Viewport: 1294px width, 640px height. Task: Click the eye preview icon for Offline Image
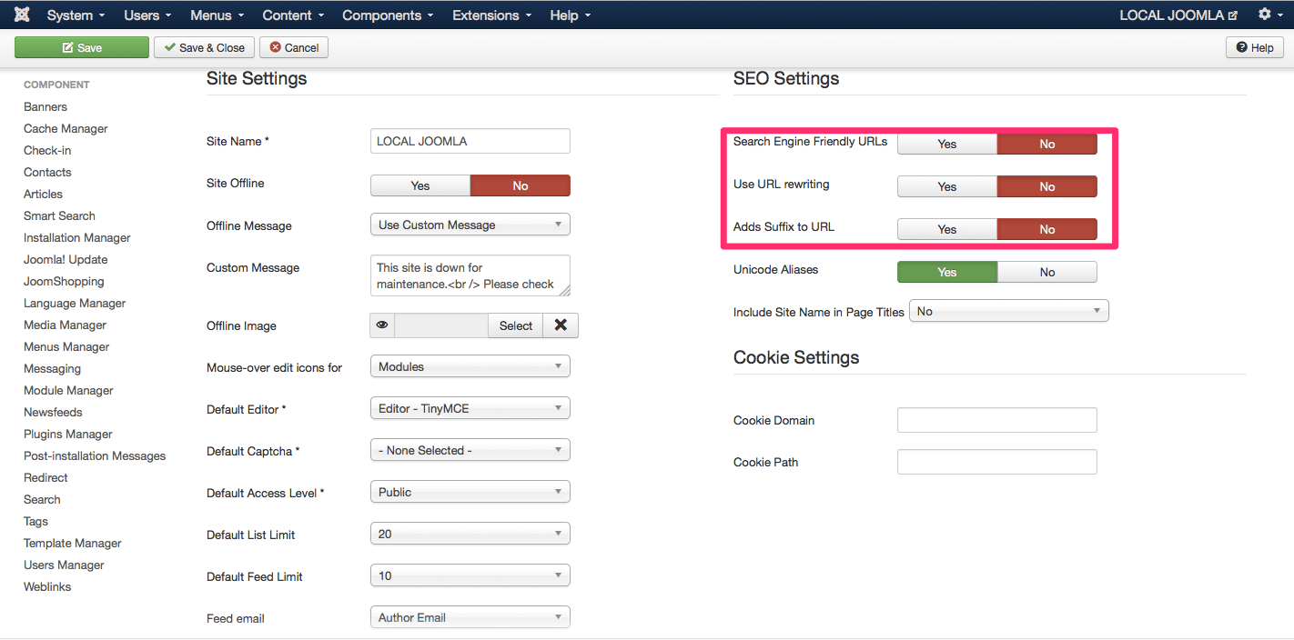382,325
